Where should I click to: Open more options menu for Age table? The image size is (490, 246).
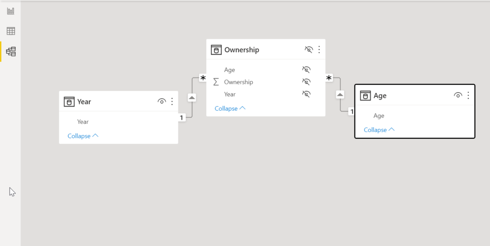coord(468,95)
